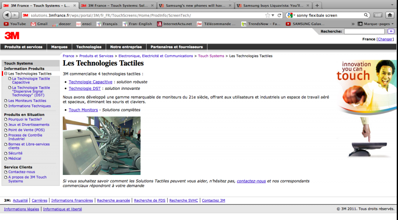Open Pourquoi le Tactile? sidebar item

[x=25, y=119]
